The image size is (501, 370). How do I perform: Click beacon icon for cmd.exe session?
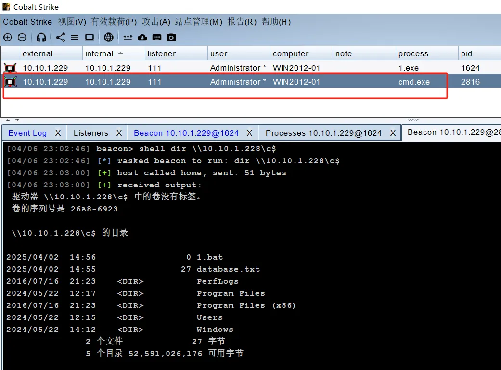10,82
